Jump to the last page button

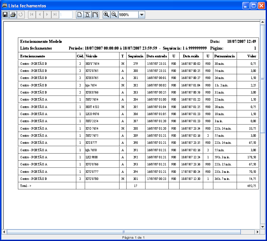(55, 15)
